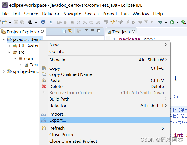Click the Save All toolbar icon

click(x=22, y=22)
